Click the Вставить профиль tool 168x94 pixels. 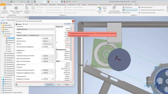click(x=27, y=10)
